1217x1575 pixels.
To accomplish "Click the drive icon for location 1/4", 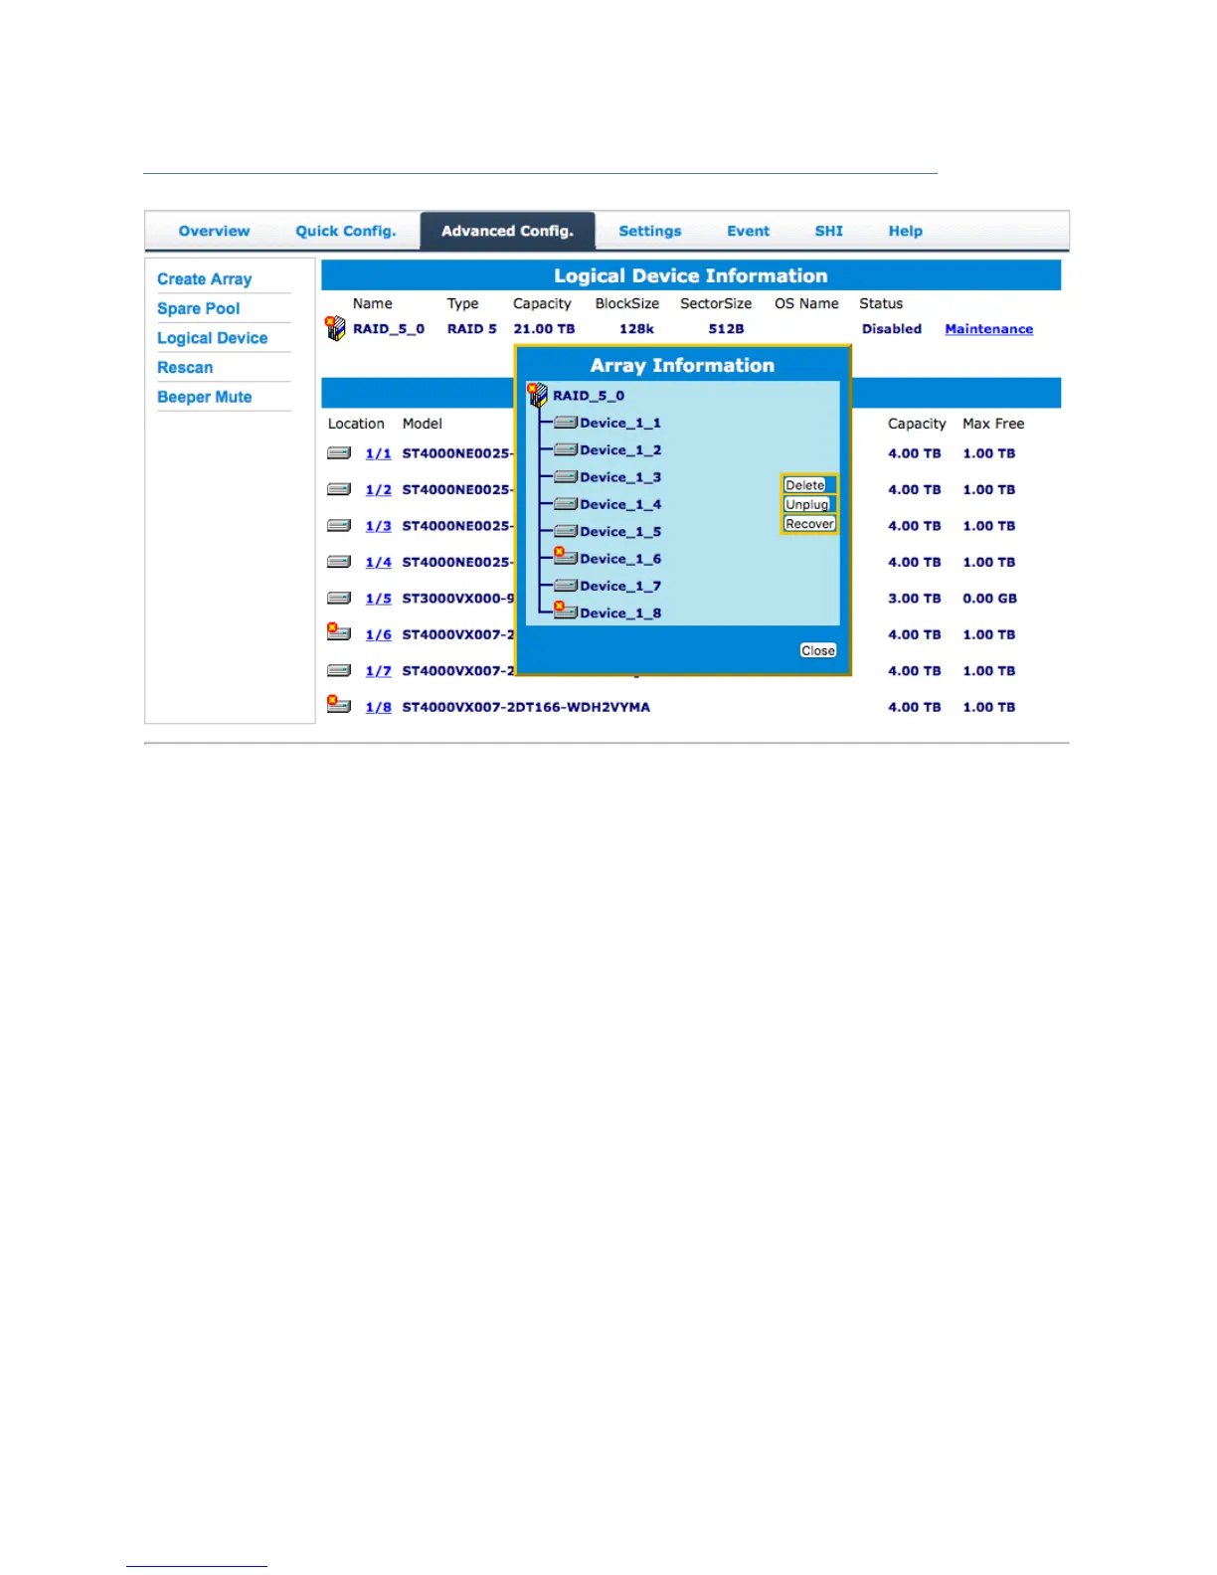I will click(339, 562).
